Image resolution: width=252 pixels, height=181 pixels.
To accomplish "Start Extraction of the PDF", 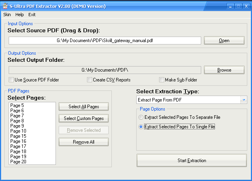I will (191, 161).
